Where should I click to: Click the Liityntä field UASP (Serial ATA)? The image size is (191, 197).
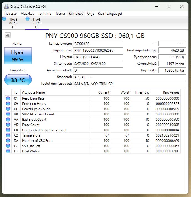click(98, 57)
